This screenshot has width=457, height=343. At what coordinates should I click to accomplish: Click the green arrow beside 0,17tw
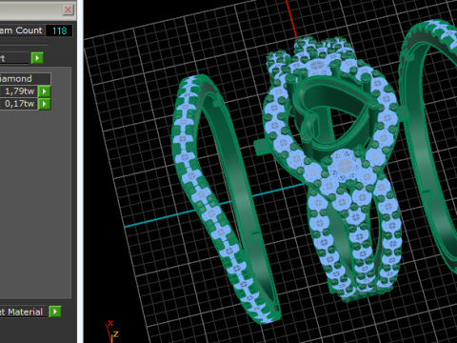coord(45,104)
